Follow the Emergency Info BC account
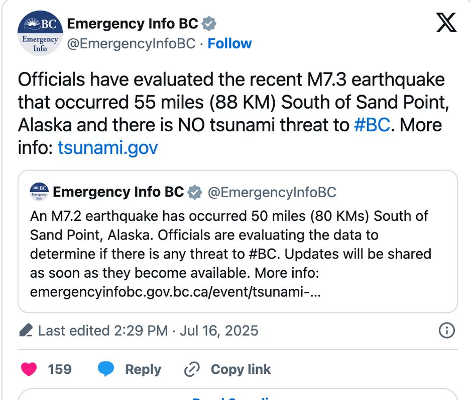Screen dimensions: 471x400 [x=229, y=44]
